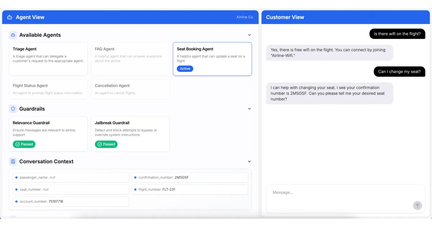
Task: Click the flight_number FLT-231 field
Action: 190,190
